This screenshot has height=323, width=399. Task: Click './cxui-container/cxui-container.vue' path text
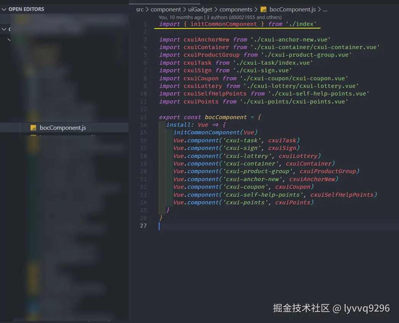tap(315, 47)
